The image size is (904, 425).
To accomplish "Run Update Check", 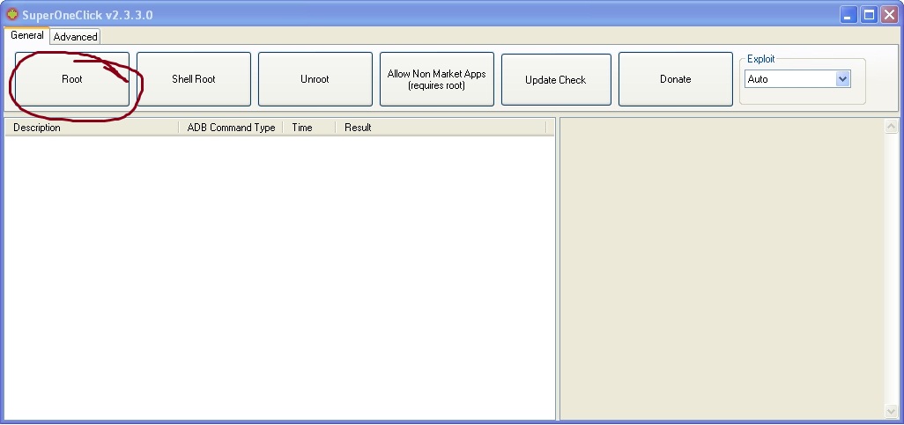I will [x=556, y=79].
